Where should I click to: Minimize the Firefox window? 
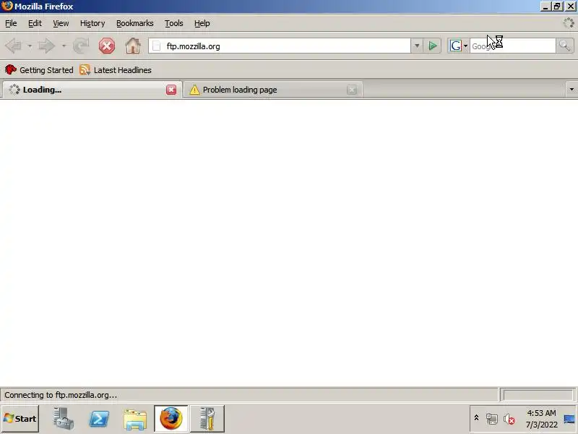(x=545, y=7)
